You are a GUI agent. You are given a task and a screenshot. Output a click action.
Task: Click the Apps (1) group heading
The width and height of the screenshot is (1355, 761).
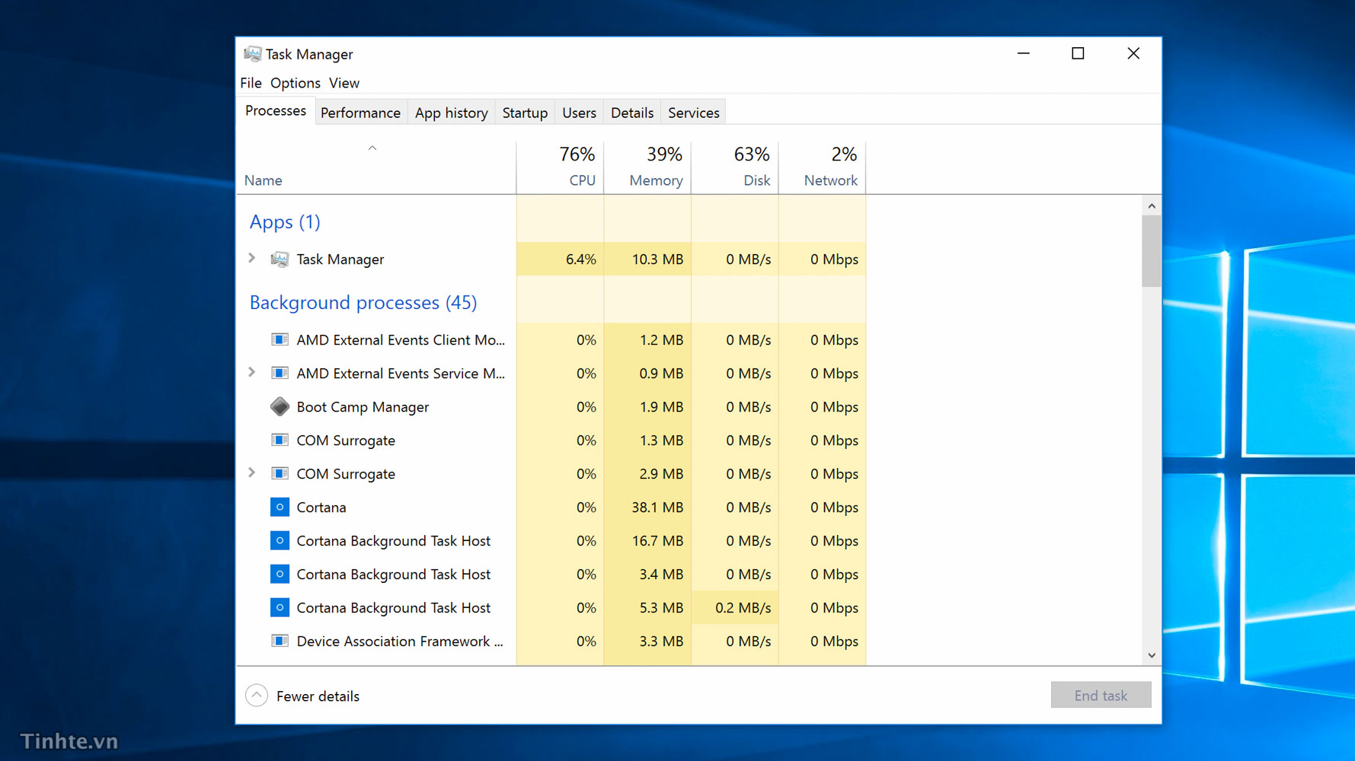[x=285, y=222]
